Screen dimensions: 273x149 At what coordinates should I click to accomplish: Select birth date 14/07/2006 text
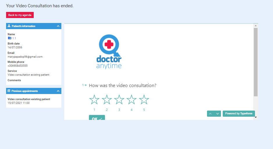[15, 47]
